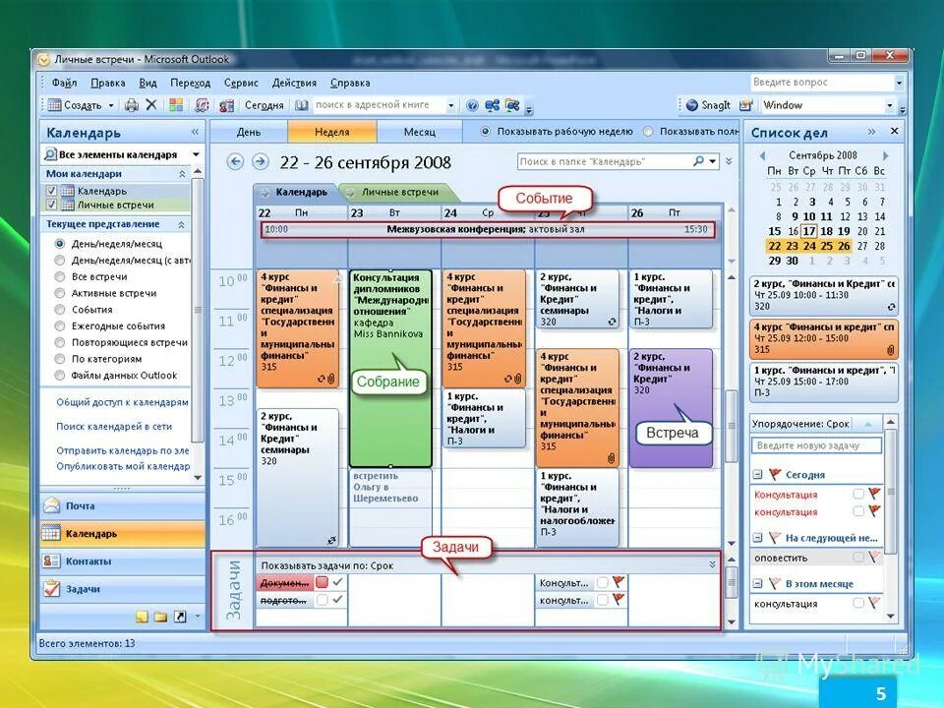Screen dimensions: 944x708
Task: Uncheck the Календарь calendar checkbox
Action: [x=51, y=191]
